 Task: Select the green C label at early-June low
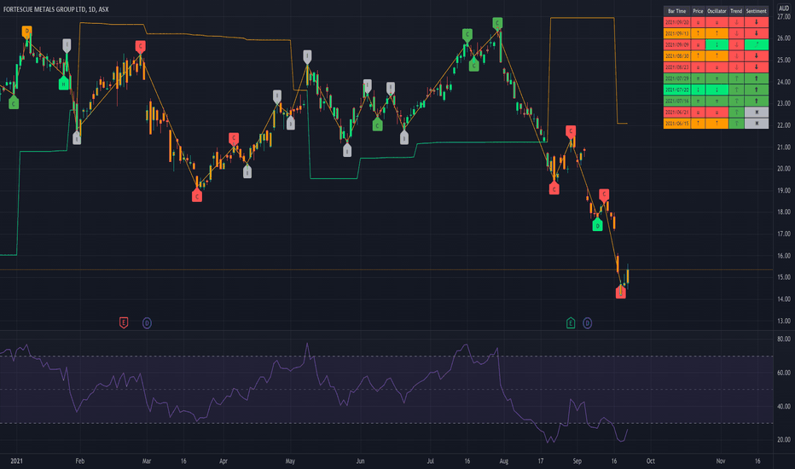377,124
